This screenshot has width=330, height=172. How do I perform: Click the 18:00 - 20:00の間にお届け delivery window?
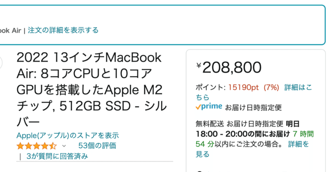[x=243, y=134]
